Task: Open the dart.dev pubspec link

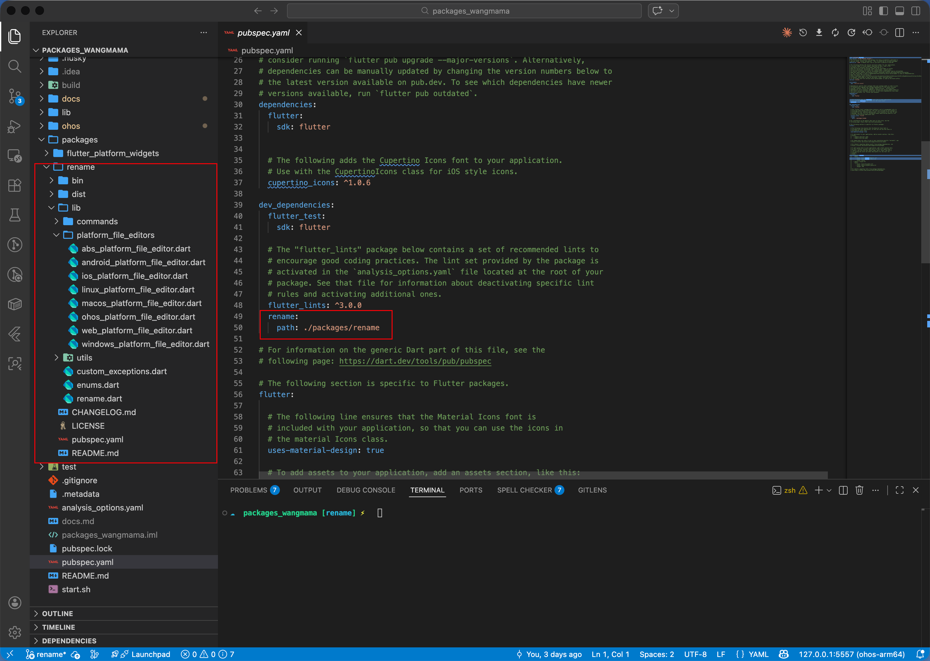Action: point(415,361)
